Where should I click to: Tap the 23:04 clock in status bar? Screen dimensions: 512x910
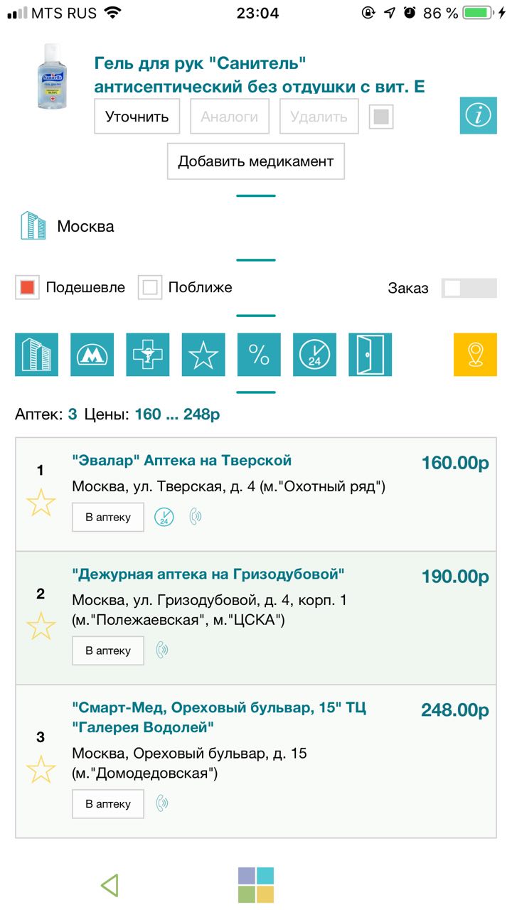[256, 13]
